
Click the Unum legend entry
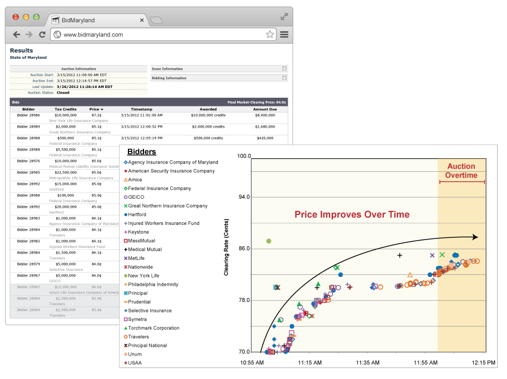[x=133, y=355]
